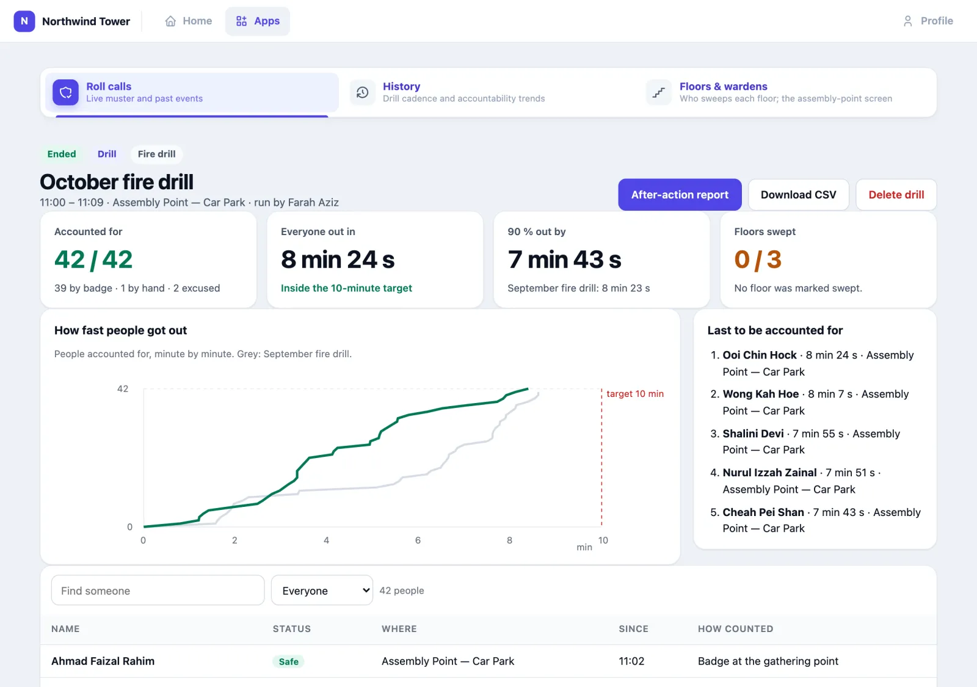Click the SINCE column header
Image resolution: width=977 pixels, height=687 pixels.
point(634,629)
